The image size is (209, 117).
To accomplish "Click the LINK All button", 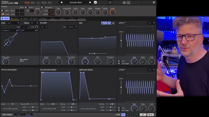I will click(x=143, y=115).
